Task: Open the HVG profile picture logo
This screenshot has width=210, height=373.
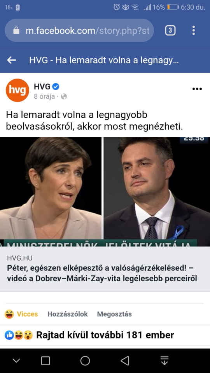Action: click(x=17, y=91)
